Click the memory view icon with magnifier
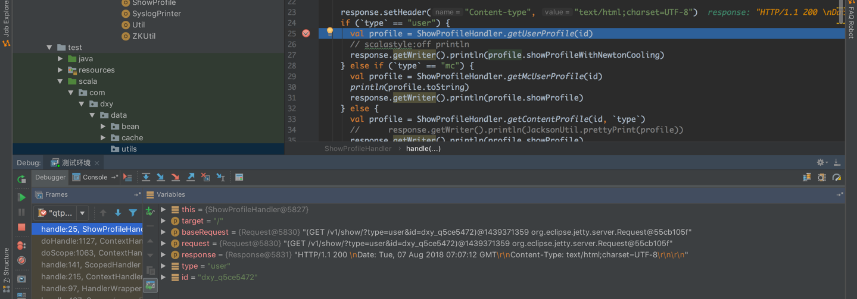 821,177
